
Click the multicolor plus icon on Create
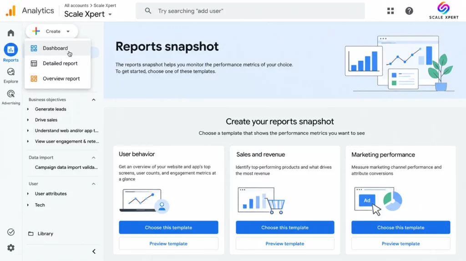36,31
